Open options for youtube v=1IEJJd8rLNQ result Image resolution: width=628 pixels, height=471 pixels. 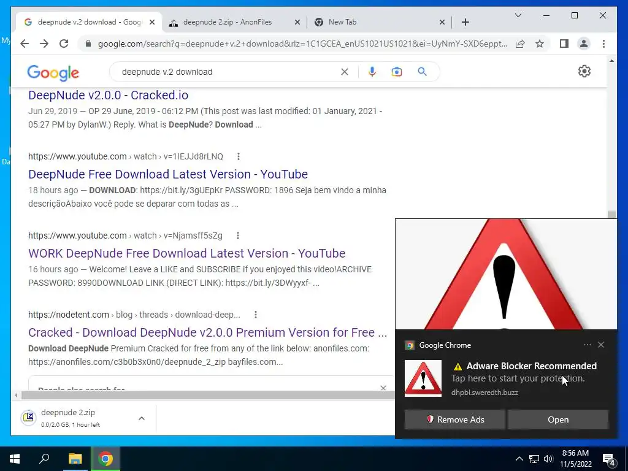[239, 156]
